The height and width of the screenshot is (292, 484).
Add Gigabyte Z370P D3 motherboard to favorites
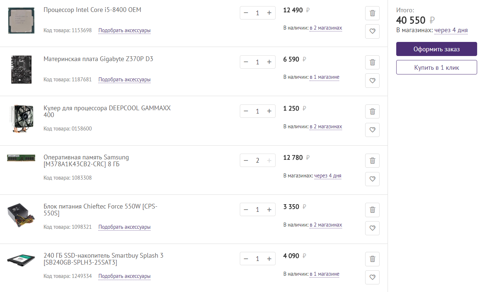[372, 81]
